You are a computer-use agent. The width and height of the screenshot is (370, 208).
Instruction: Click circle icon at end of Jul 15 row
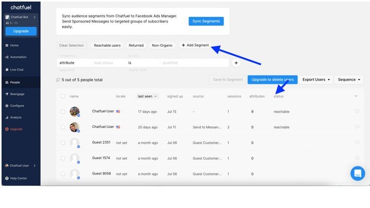coord(357,111)
